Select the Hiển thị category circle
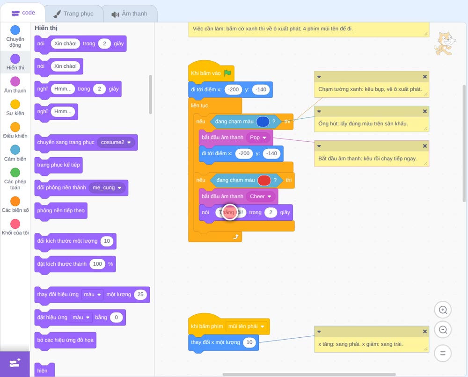 (x=15, y=58)
